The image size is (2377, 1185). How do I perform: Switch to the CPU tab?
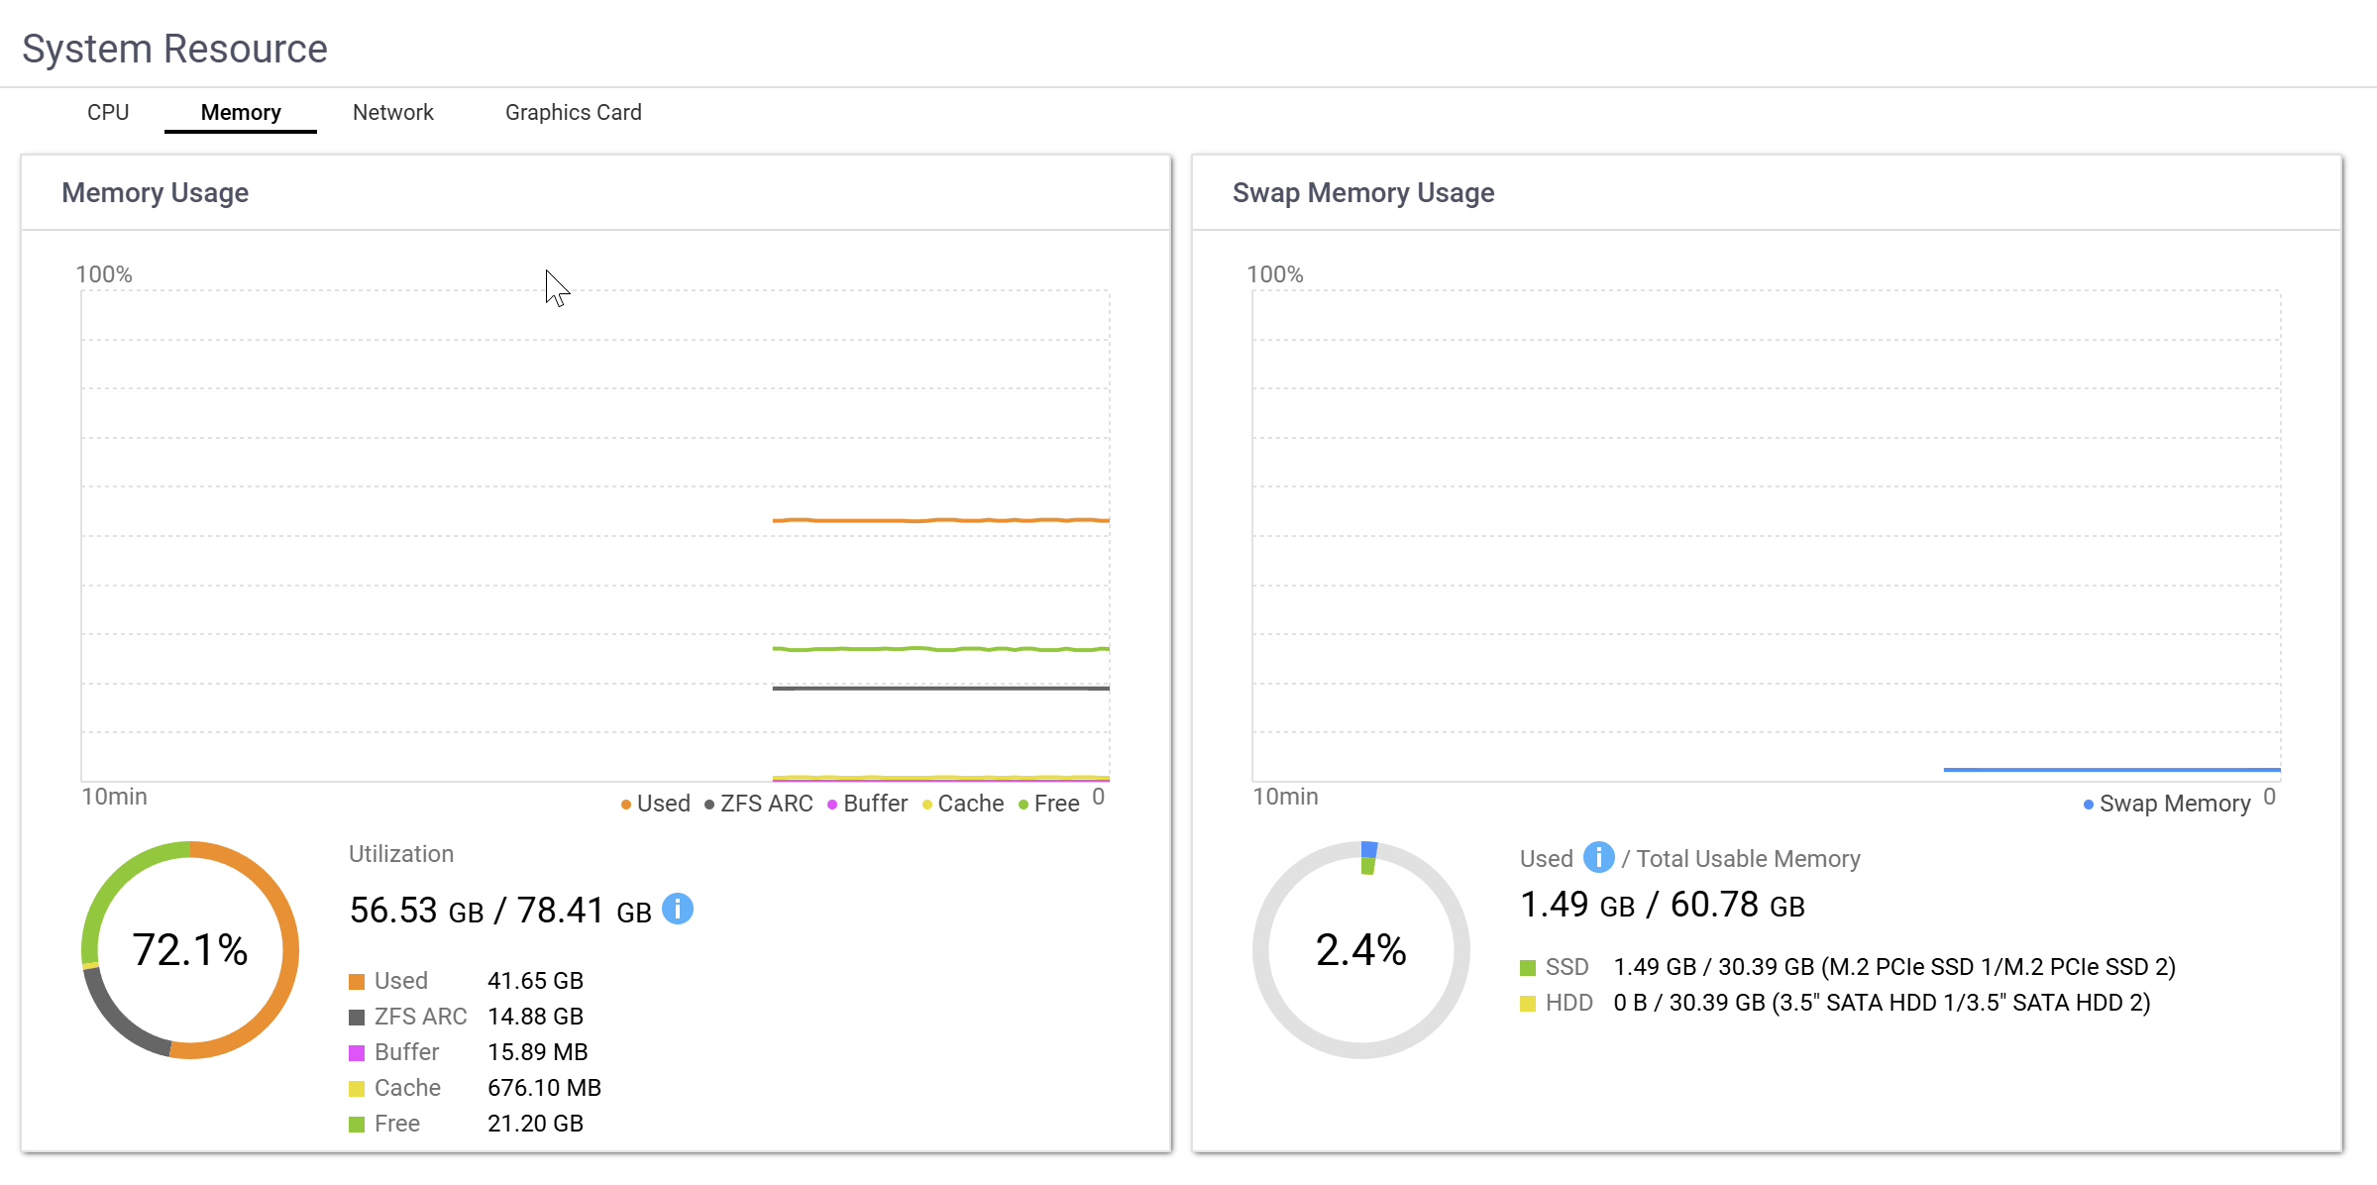pyautogui.click(x=108, y=112)
